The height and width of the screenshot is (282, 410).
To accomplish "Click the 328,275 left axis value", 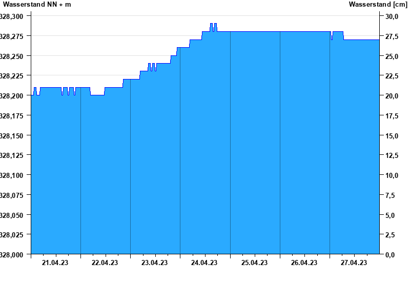I will tap(11, 36).
